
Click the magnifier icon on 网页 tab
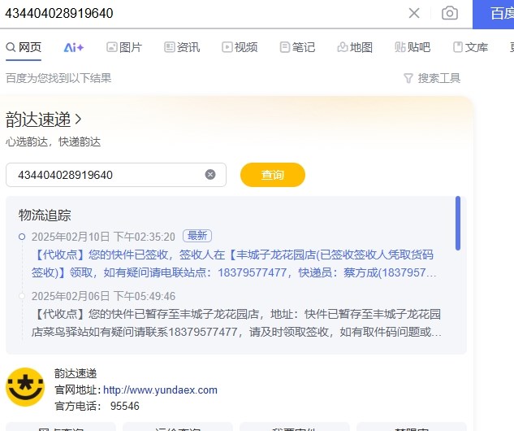[11, 47]
